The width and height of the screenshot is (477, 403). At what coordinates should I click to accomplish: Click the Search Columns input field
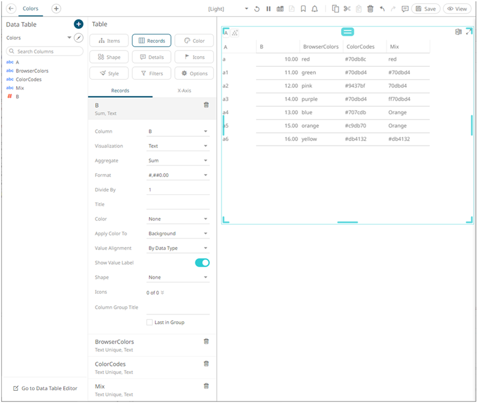click(x=45, y=51)
